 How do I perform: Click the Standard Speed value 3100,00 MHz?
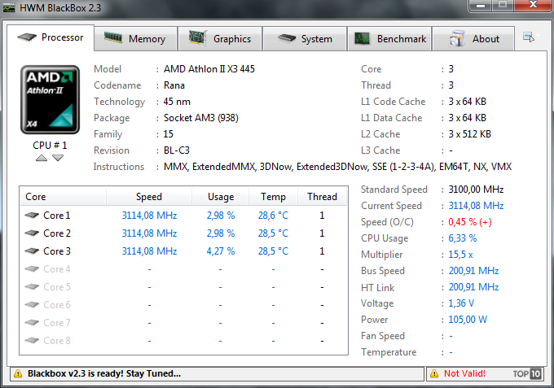476,190
